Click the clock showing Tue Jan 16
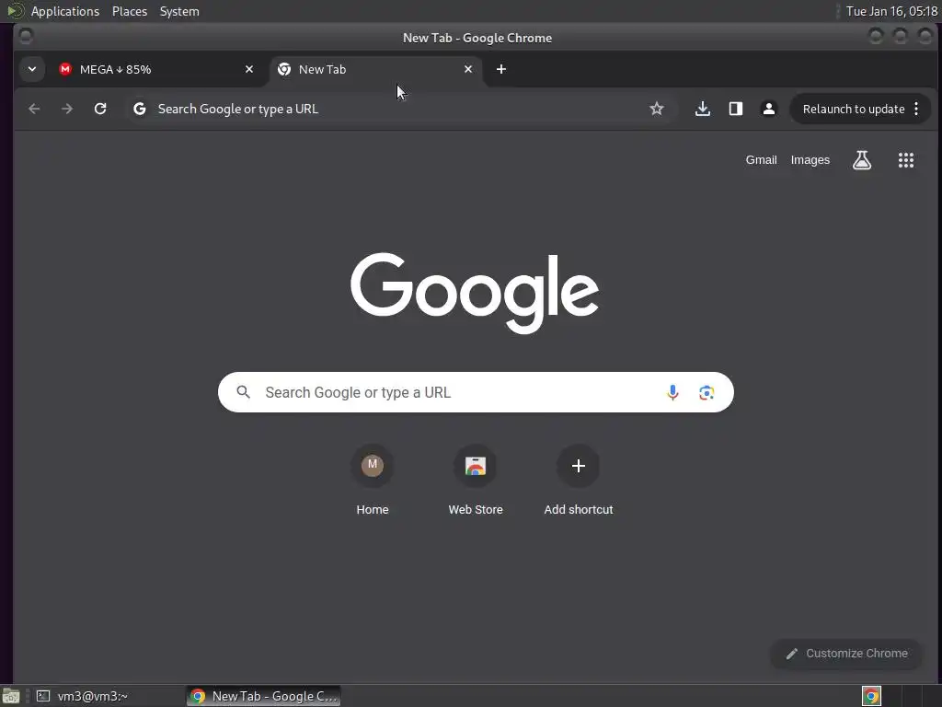942x707 pixels. [891, 11]
